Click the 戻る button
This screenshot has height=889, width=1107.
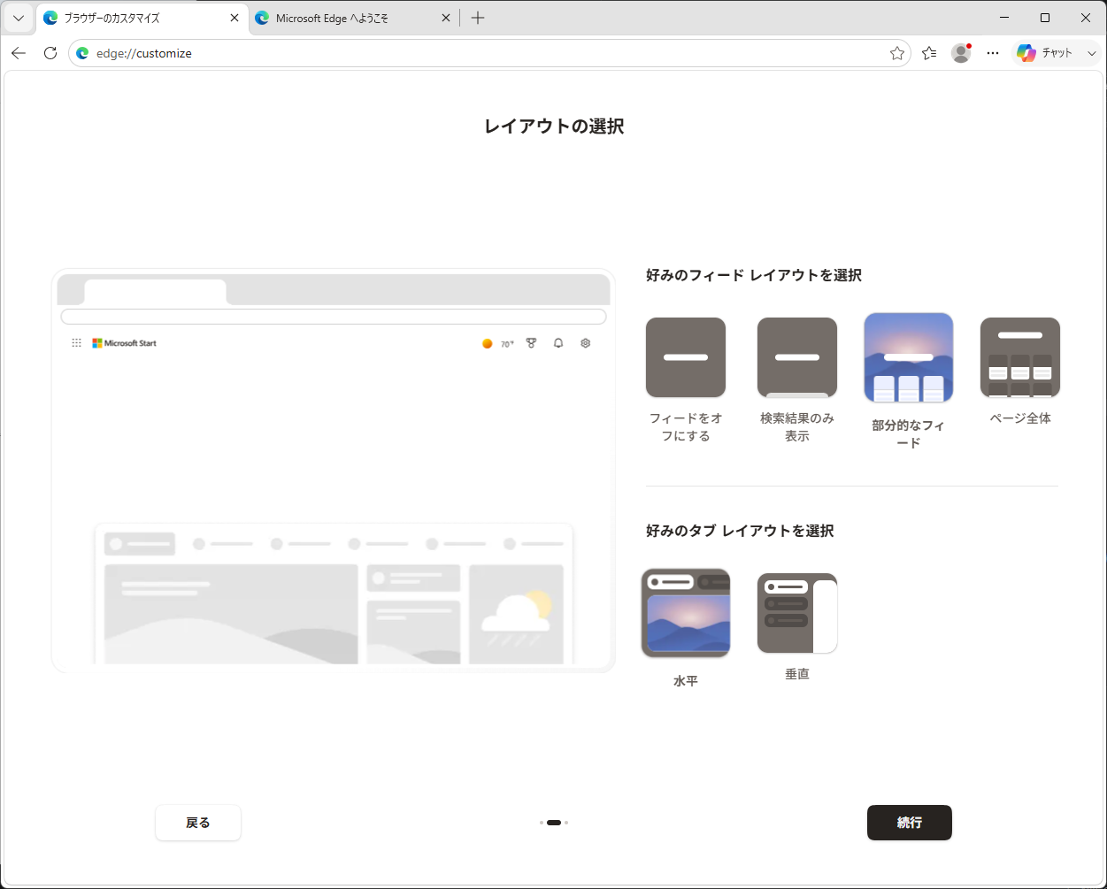tap(198, 823)
